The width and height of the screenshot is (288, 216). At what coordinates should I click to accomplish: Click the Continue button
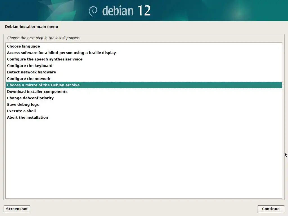point(271,209)
